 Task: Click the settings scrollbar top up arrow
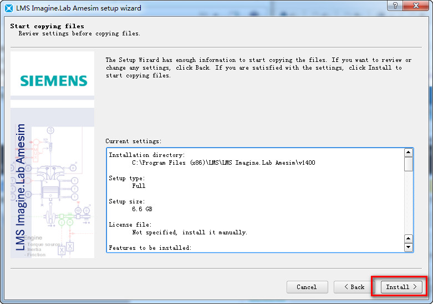[x=409, y=152]
